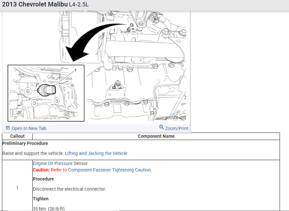Click the Component Name column header
The height and width of the screenshot is (211, 289).
pyautogui.click(x=156, y=136)
